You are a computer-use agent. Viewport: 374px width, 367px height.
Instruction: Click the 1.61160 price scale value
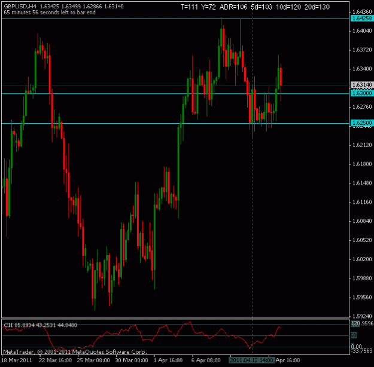(362, 202)
